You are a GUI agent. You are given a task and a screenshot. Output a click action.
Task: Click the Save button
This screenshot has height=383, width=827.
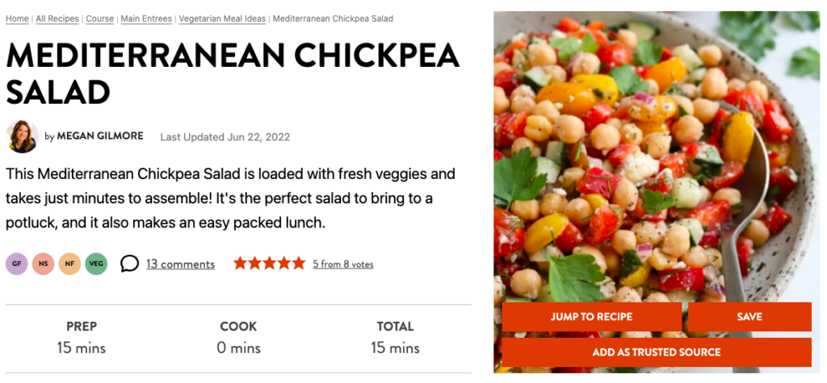[x=749, y=317]
